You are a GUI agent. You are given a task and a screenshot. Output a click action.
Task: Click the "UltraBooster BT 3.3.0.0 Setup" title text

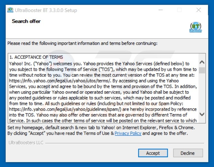[x=46, y=10]
